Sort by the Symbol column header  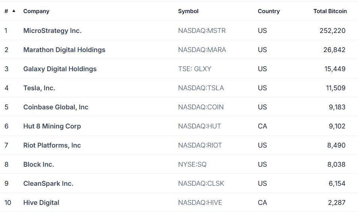(x=188, y=11)
